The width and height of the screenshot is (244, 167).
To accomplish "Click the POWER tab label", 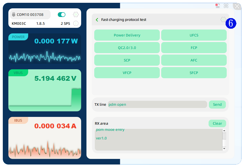I will tap(18, 37).
